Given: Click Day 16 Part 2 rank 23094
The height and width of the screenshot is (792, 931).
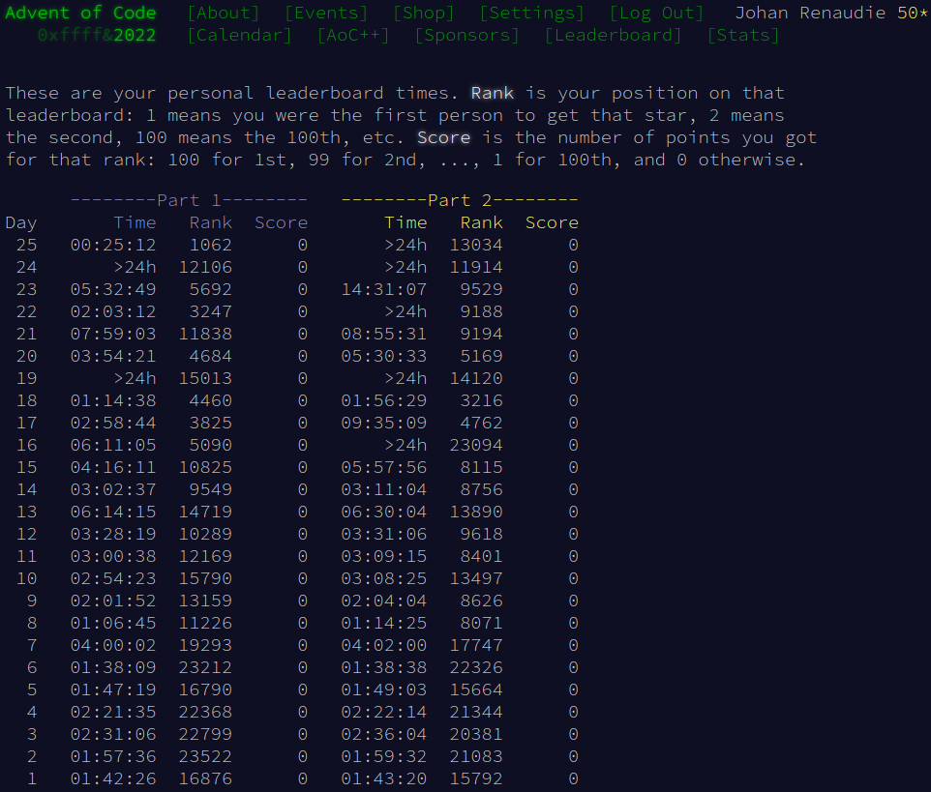Looking at the screenshot, I should click(476, 445).
